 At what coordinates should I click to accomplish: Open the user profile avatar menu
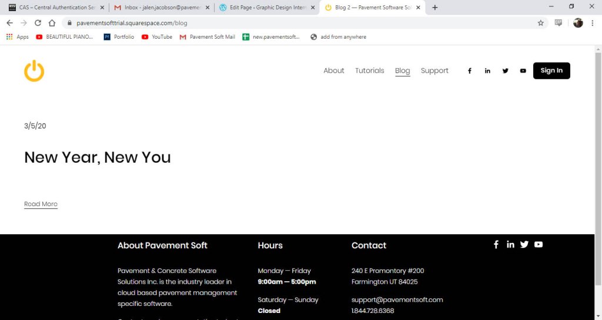[578, 23]
